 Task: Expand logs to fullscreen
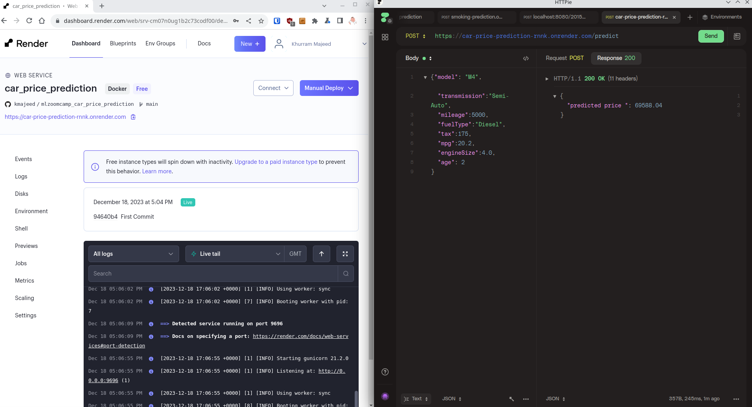345,254
